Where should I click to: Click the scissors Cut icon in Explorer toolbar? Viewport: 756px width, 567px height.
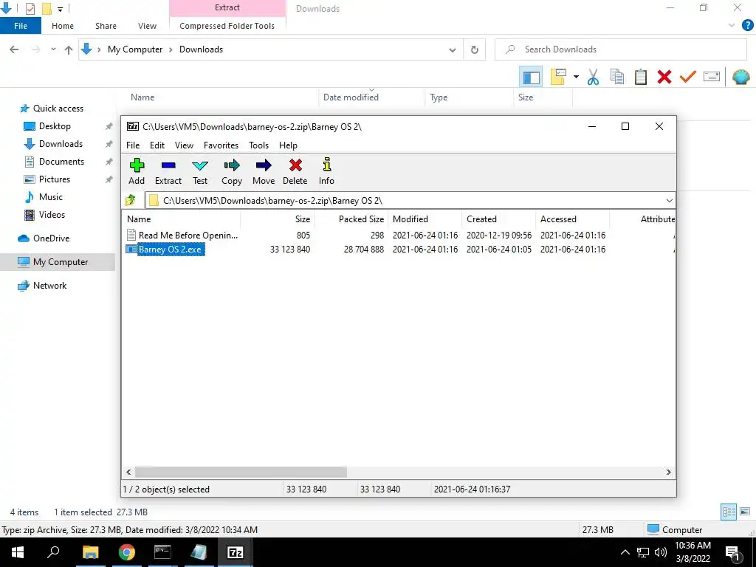[x=593, y=77]
